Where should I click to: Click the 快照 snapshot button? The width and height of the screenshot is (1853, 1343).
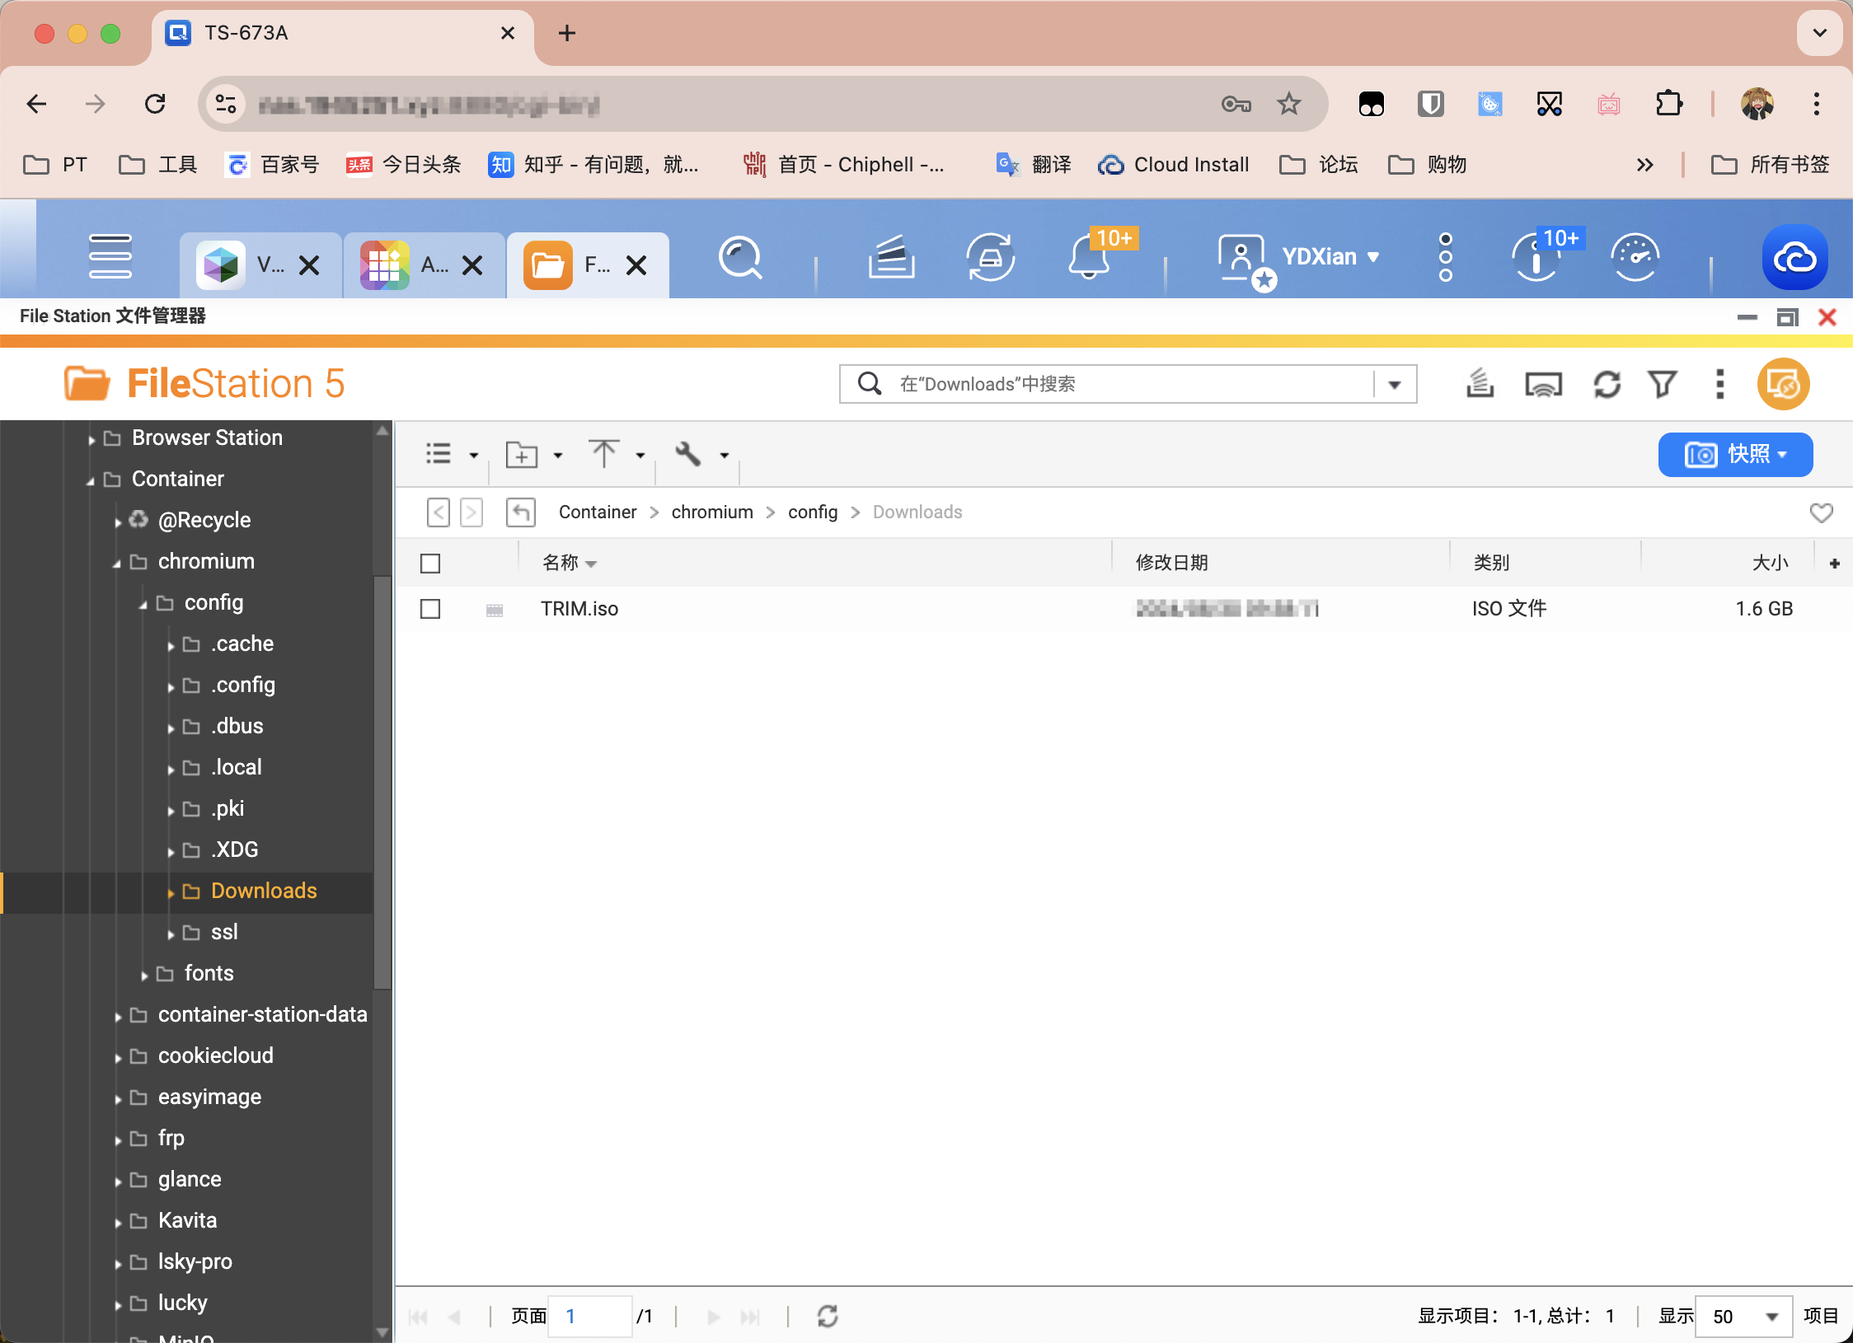(x=1734, y=454)
